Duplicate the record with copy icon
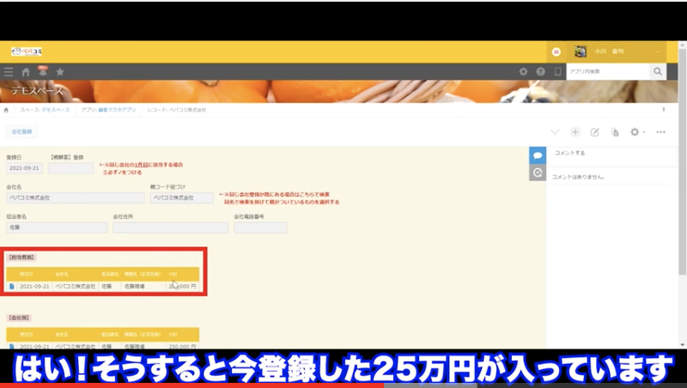 [615, 132]
